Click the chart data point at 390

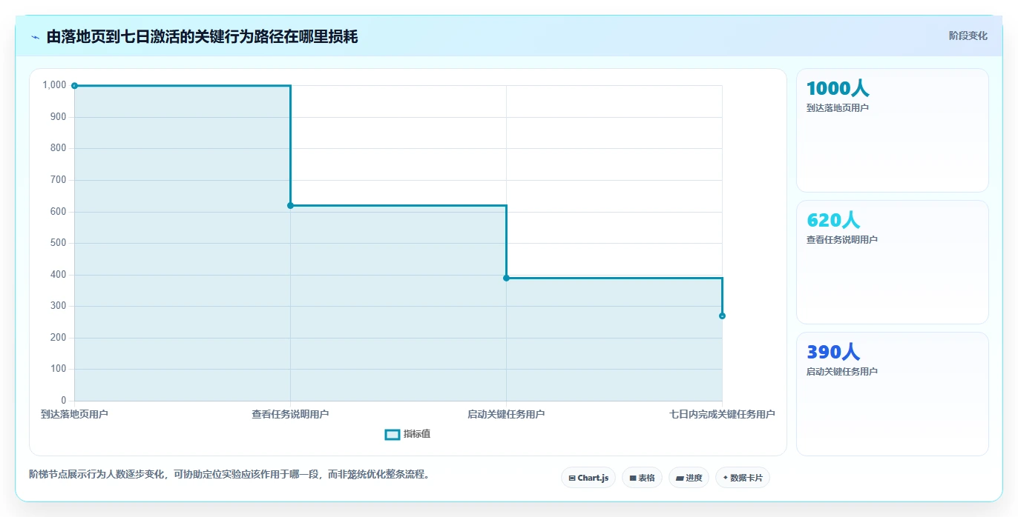506,278
